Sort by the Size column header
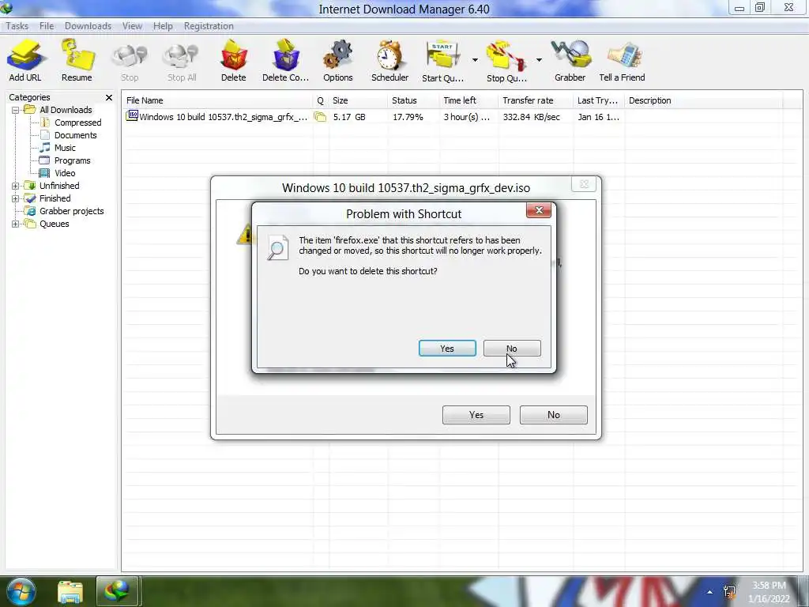 coord(358,100)
